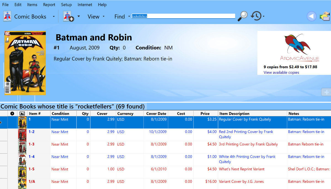Open the search history clock icon
Image resolution: width=331 pixels, height=189 pixels.
[x=256, y=16]
